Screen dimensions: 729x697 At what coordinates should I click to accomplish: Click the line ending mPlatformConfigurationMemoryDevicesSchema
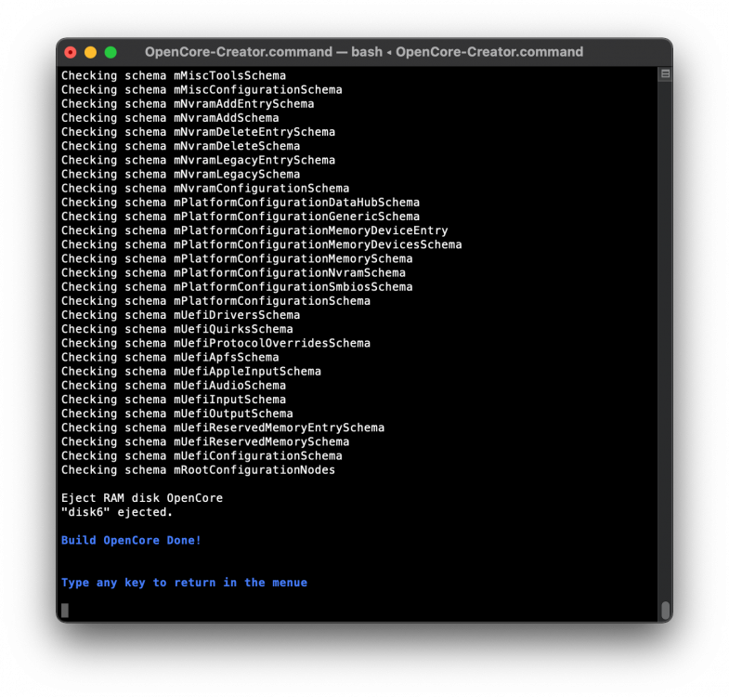pos(261,244)
